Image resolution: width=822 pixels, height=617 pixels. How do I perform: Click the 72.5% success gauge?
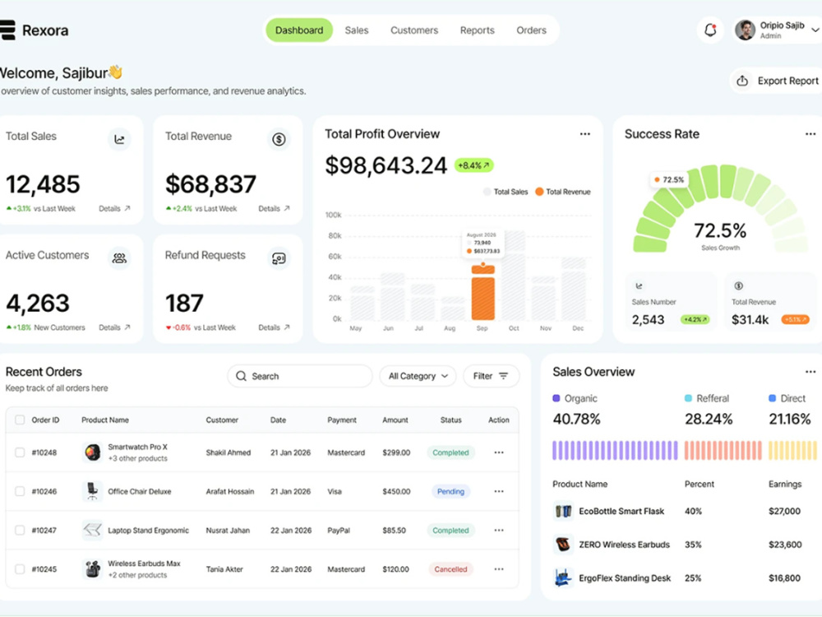720,210
